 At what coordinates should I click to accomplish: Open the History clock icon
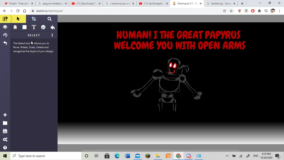(x=5, y=35)
